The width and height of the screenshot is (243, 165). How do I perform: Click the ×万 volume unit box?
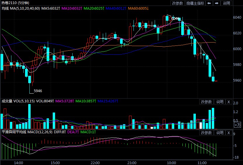click(238, 125)
